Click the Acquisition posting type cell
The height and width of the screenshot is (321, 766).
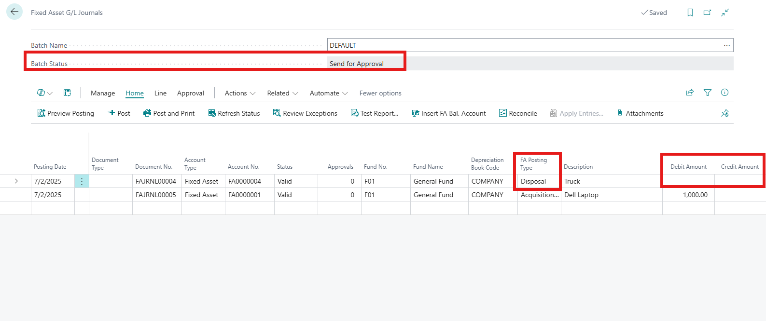539,195
